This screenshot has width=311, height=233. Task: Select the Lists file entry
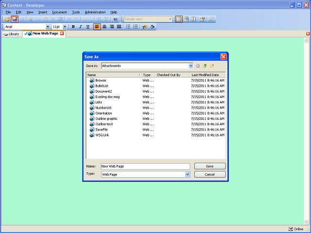click(x=99, y=102)
